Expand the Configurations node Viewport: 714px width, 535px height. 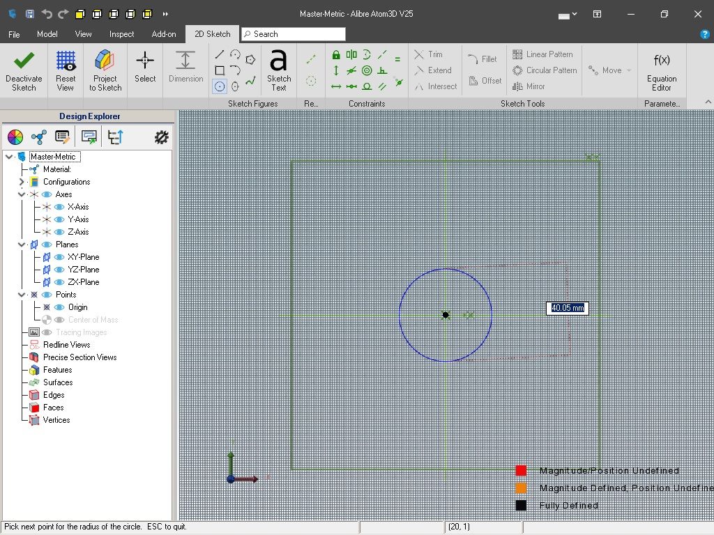[x=22, y=182]
